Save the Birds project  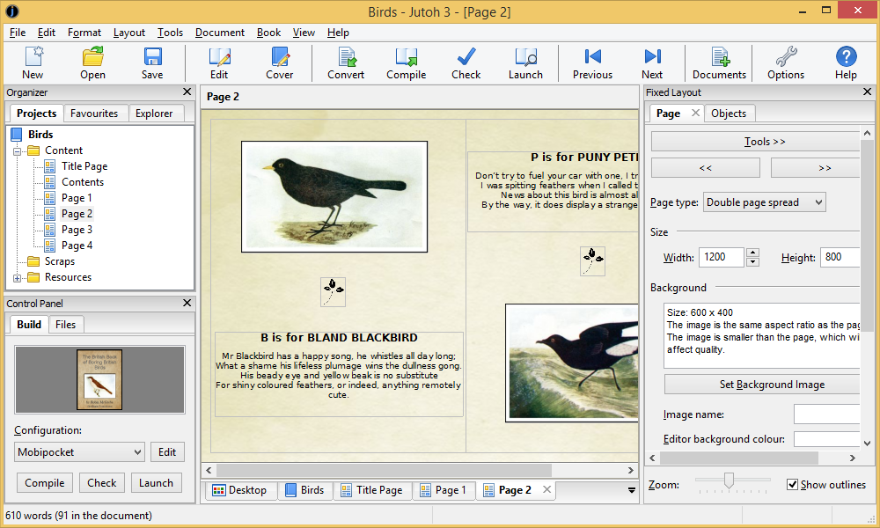click(151, 62)
